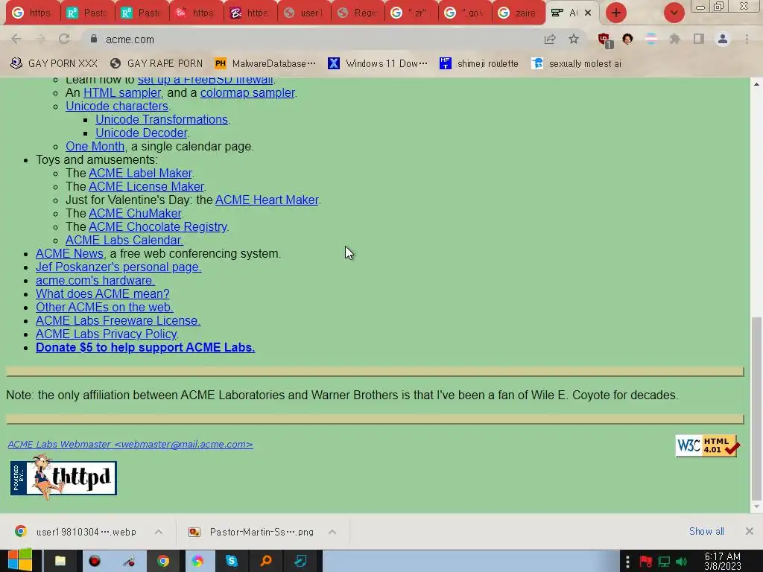
Task: Expand options for Pastor-Martin png download
Action: click(x=332, y=532)
